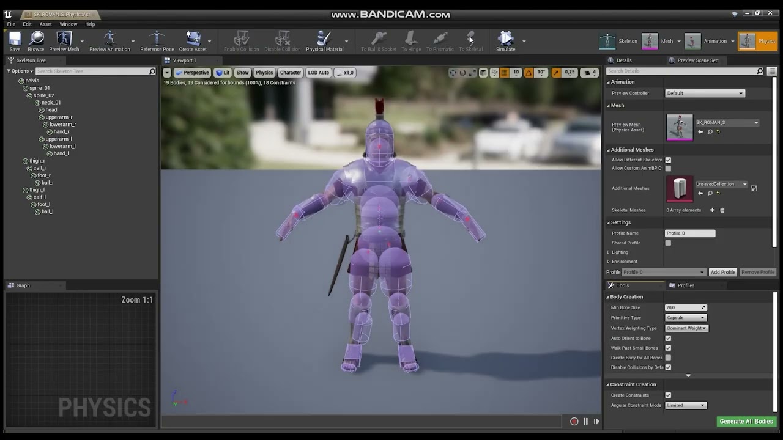783x440 pixels.
Task: Toggle Disable Collisions by Default checkbox
Action: point(668,367)
